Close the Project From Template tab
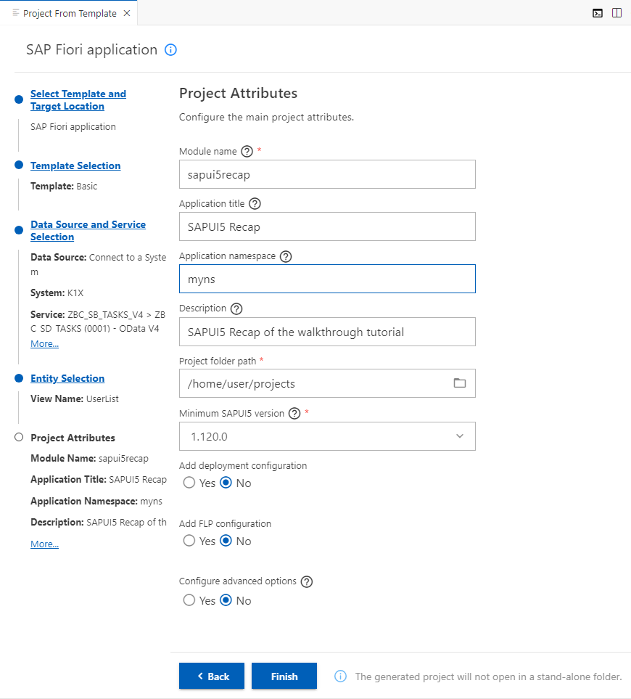This screenshot has width=631, height=699. coord(127,13)
